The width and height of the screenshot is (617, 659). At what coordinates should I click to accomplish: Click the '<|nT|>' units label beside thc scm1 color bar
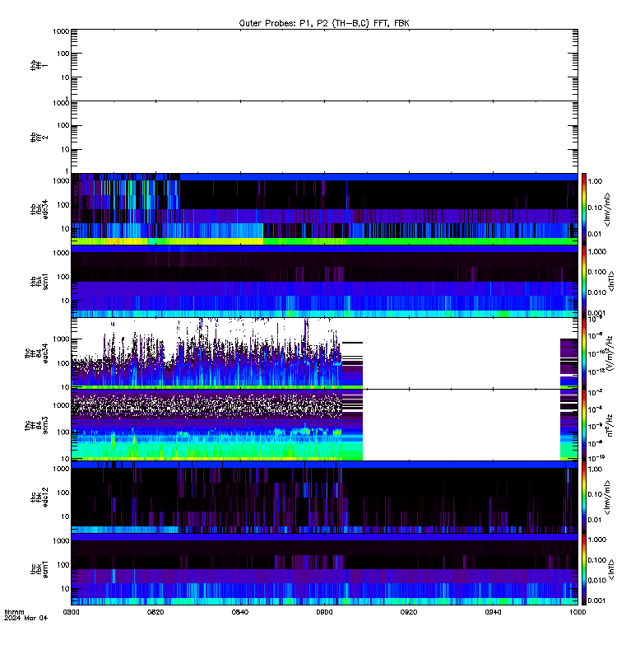[611, 569]
